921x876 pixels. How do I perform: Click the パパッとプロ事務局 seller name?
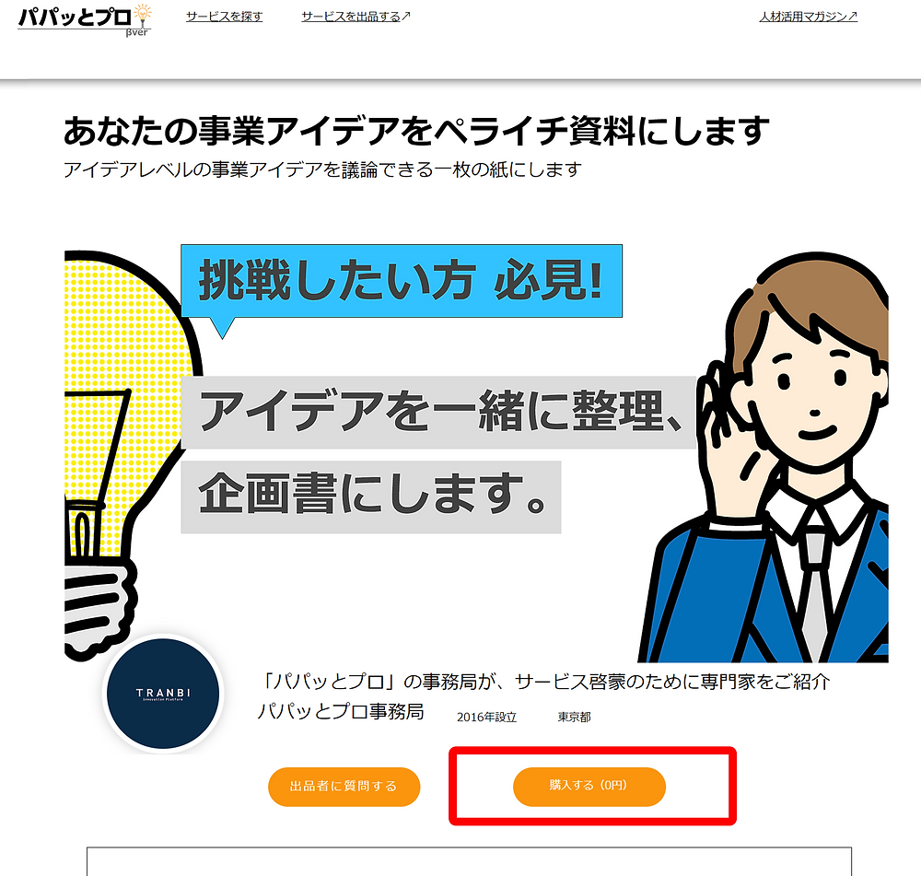tap(341, 711)
